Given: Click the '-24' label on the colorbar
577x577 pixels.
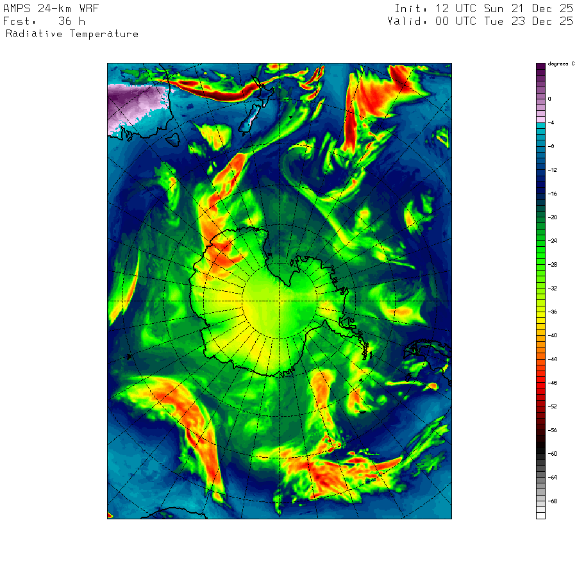Looking at the screenshot, I should [x=552, y=241].
